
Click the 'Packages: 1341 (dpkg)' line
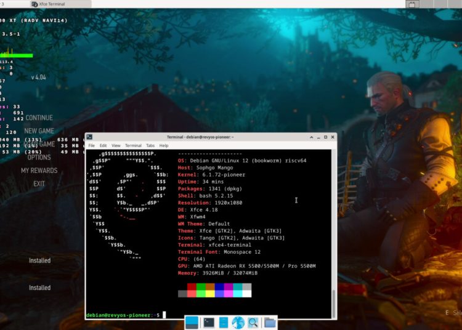(210, 189)
